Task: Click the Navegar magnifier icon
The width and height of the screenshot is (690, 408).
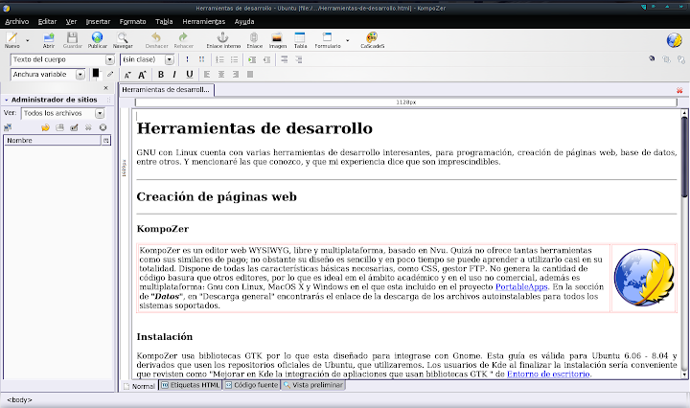Action: [x=123, y=37]
